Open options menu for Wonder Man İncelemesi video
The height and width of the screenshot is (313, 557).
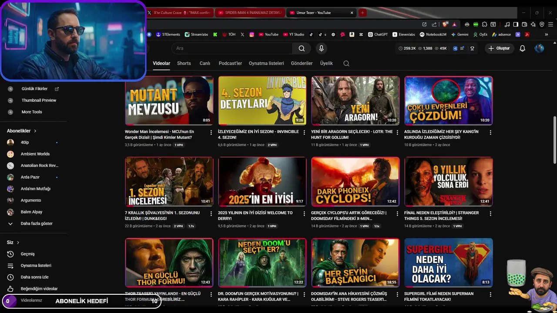[x=211, y=132]
